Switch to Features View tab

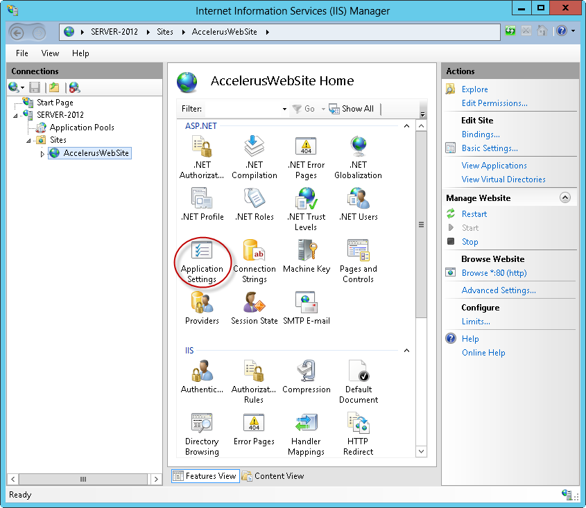pos(205,476)
